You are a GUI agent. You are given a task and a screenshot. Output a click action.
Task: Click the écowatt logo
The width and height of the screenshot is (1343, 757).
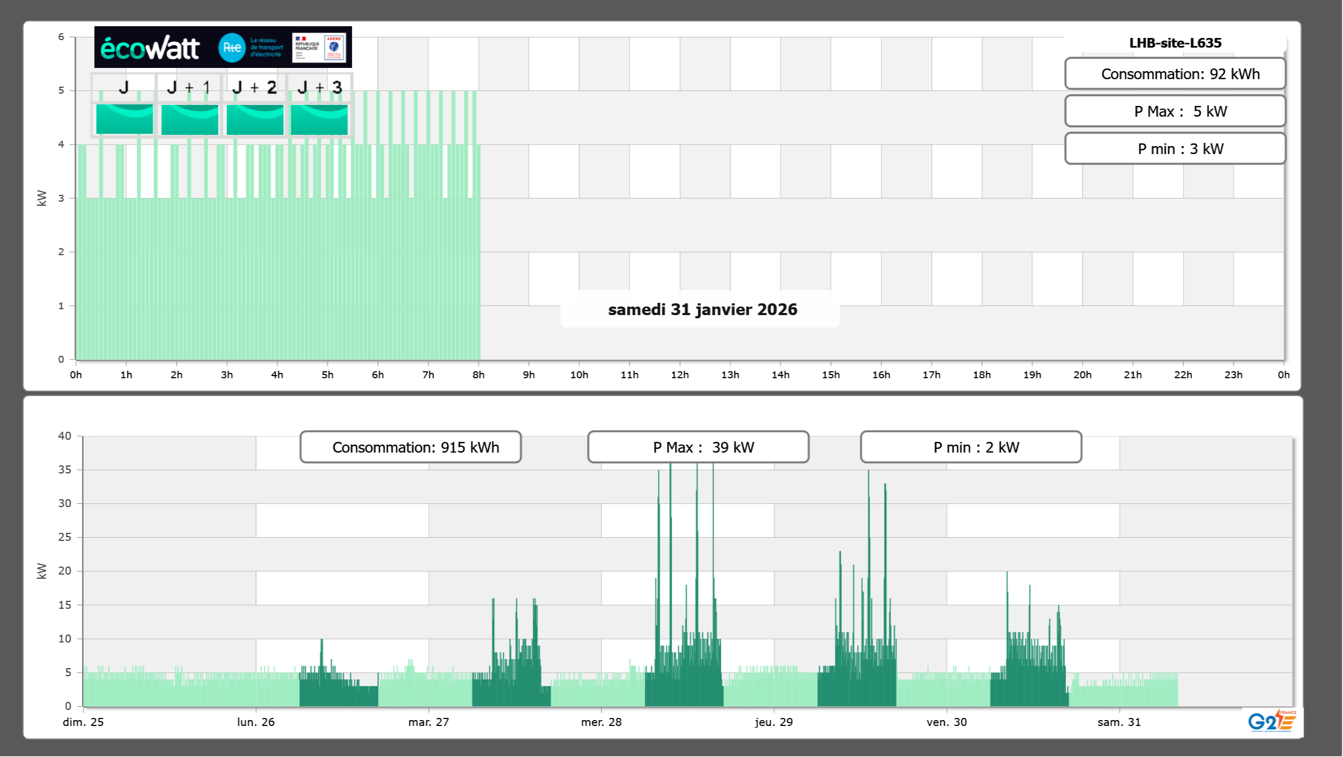pos(150,48)
